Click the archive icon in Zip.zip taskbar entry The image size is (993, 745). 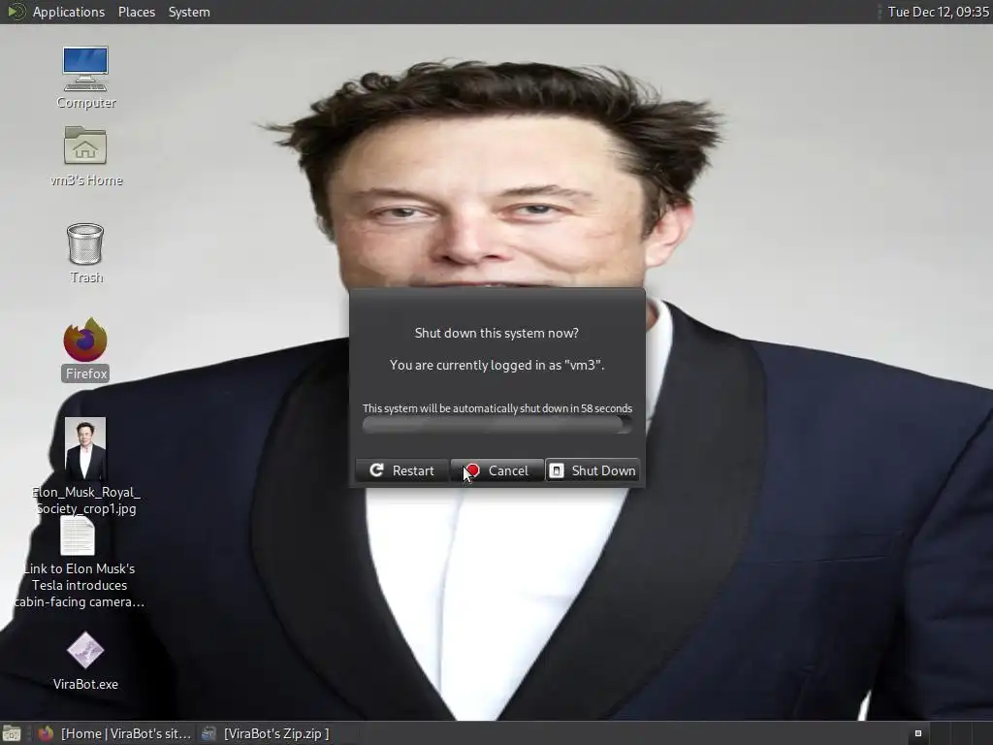tap(208, 733)
